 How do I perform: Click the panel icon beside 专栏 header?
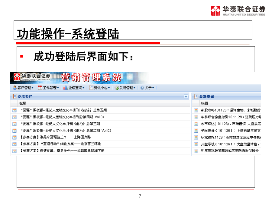(15, 96)
